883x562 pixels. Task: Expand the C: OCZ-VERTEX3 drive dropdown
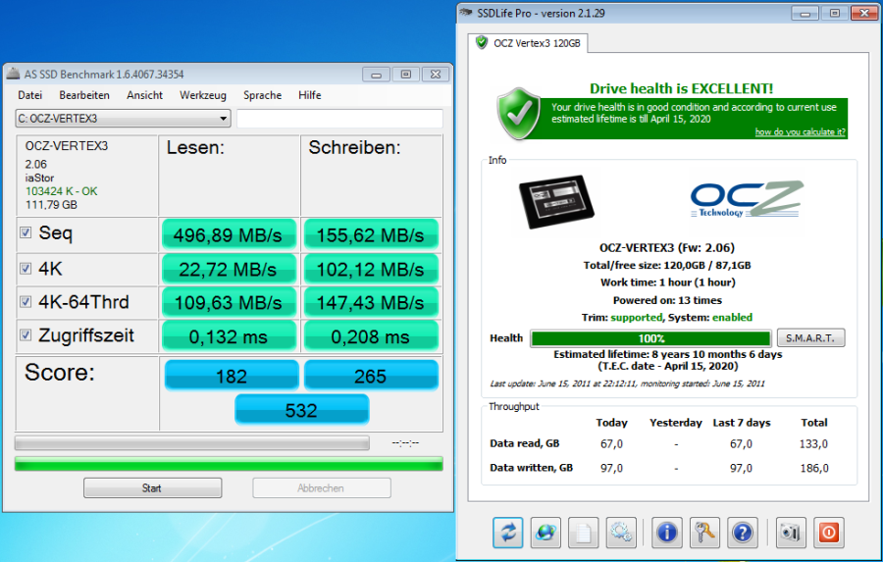(123, 119)
